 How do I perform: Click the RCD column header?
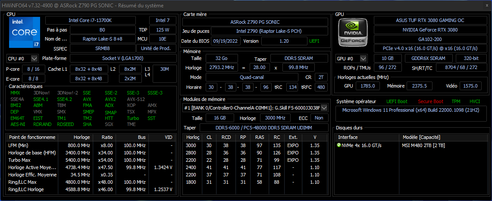click(226, 137)
